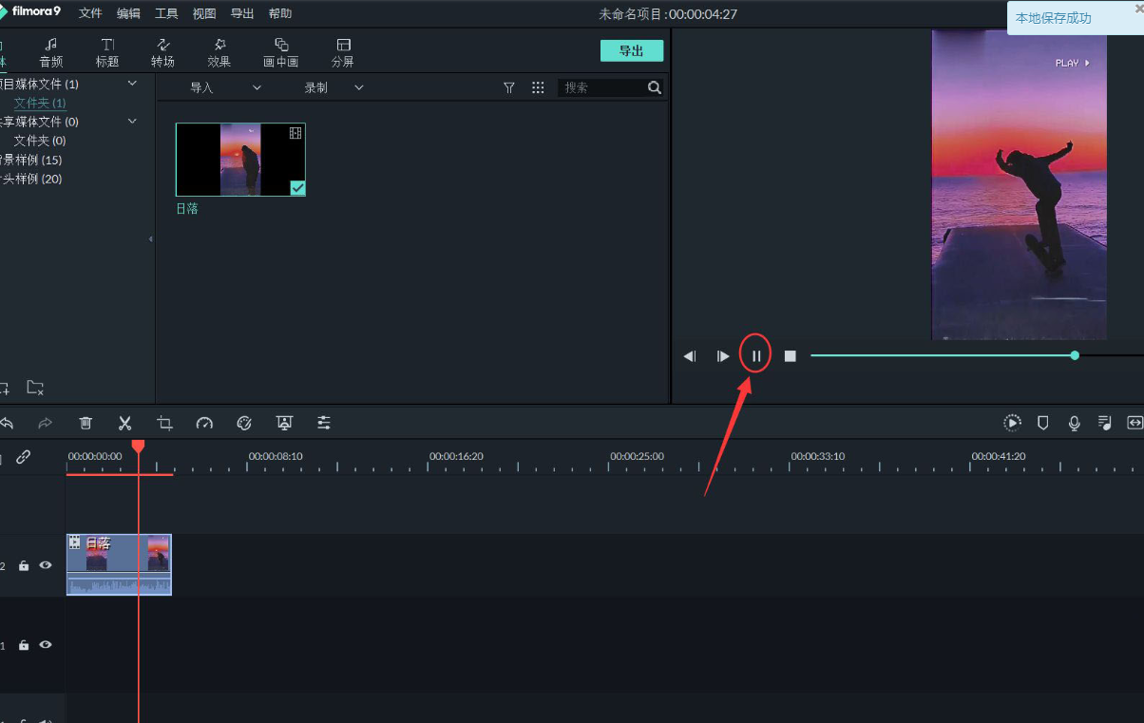Open the Green screen tool

pos(284,423)
